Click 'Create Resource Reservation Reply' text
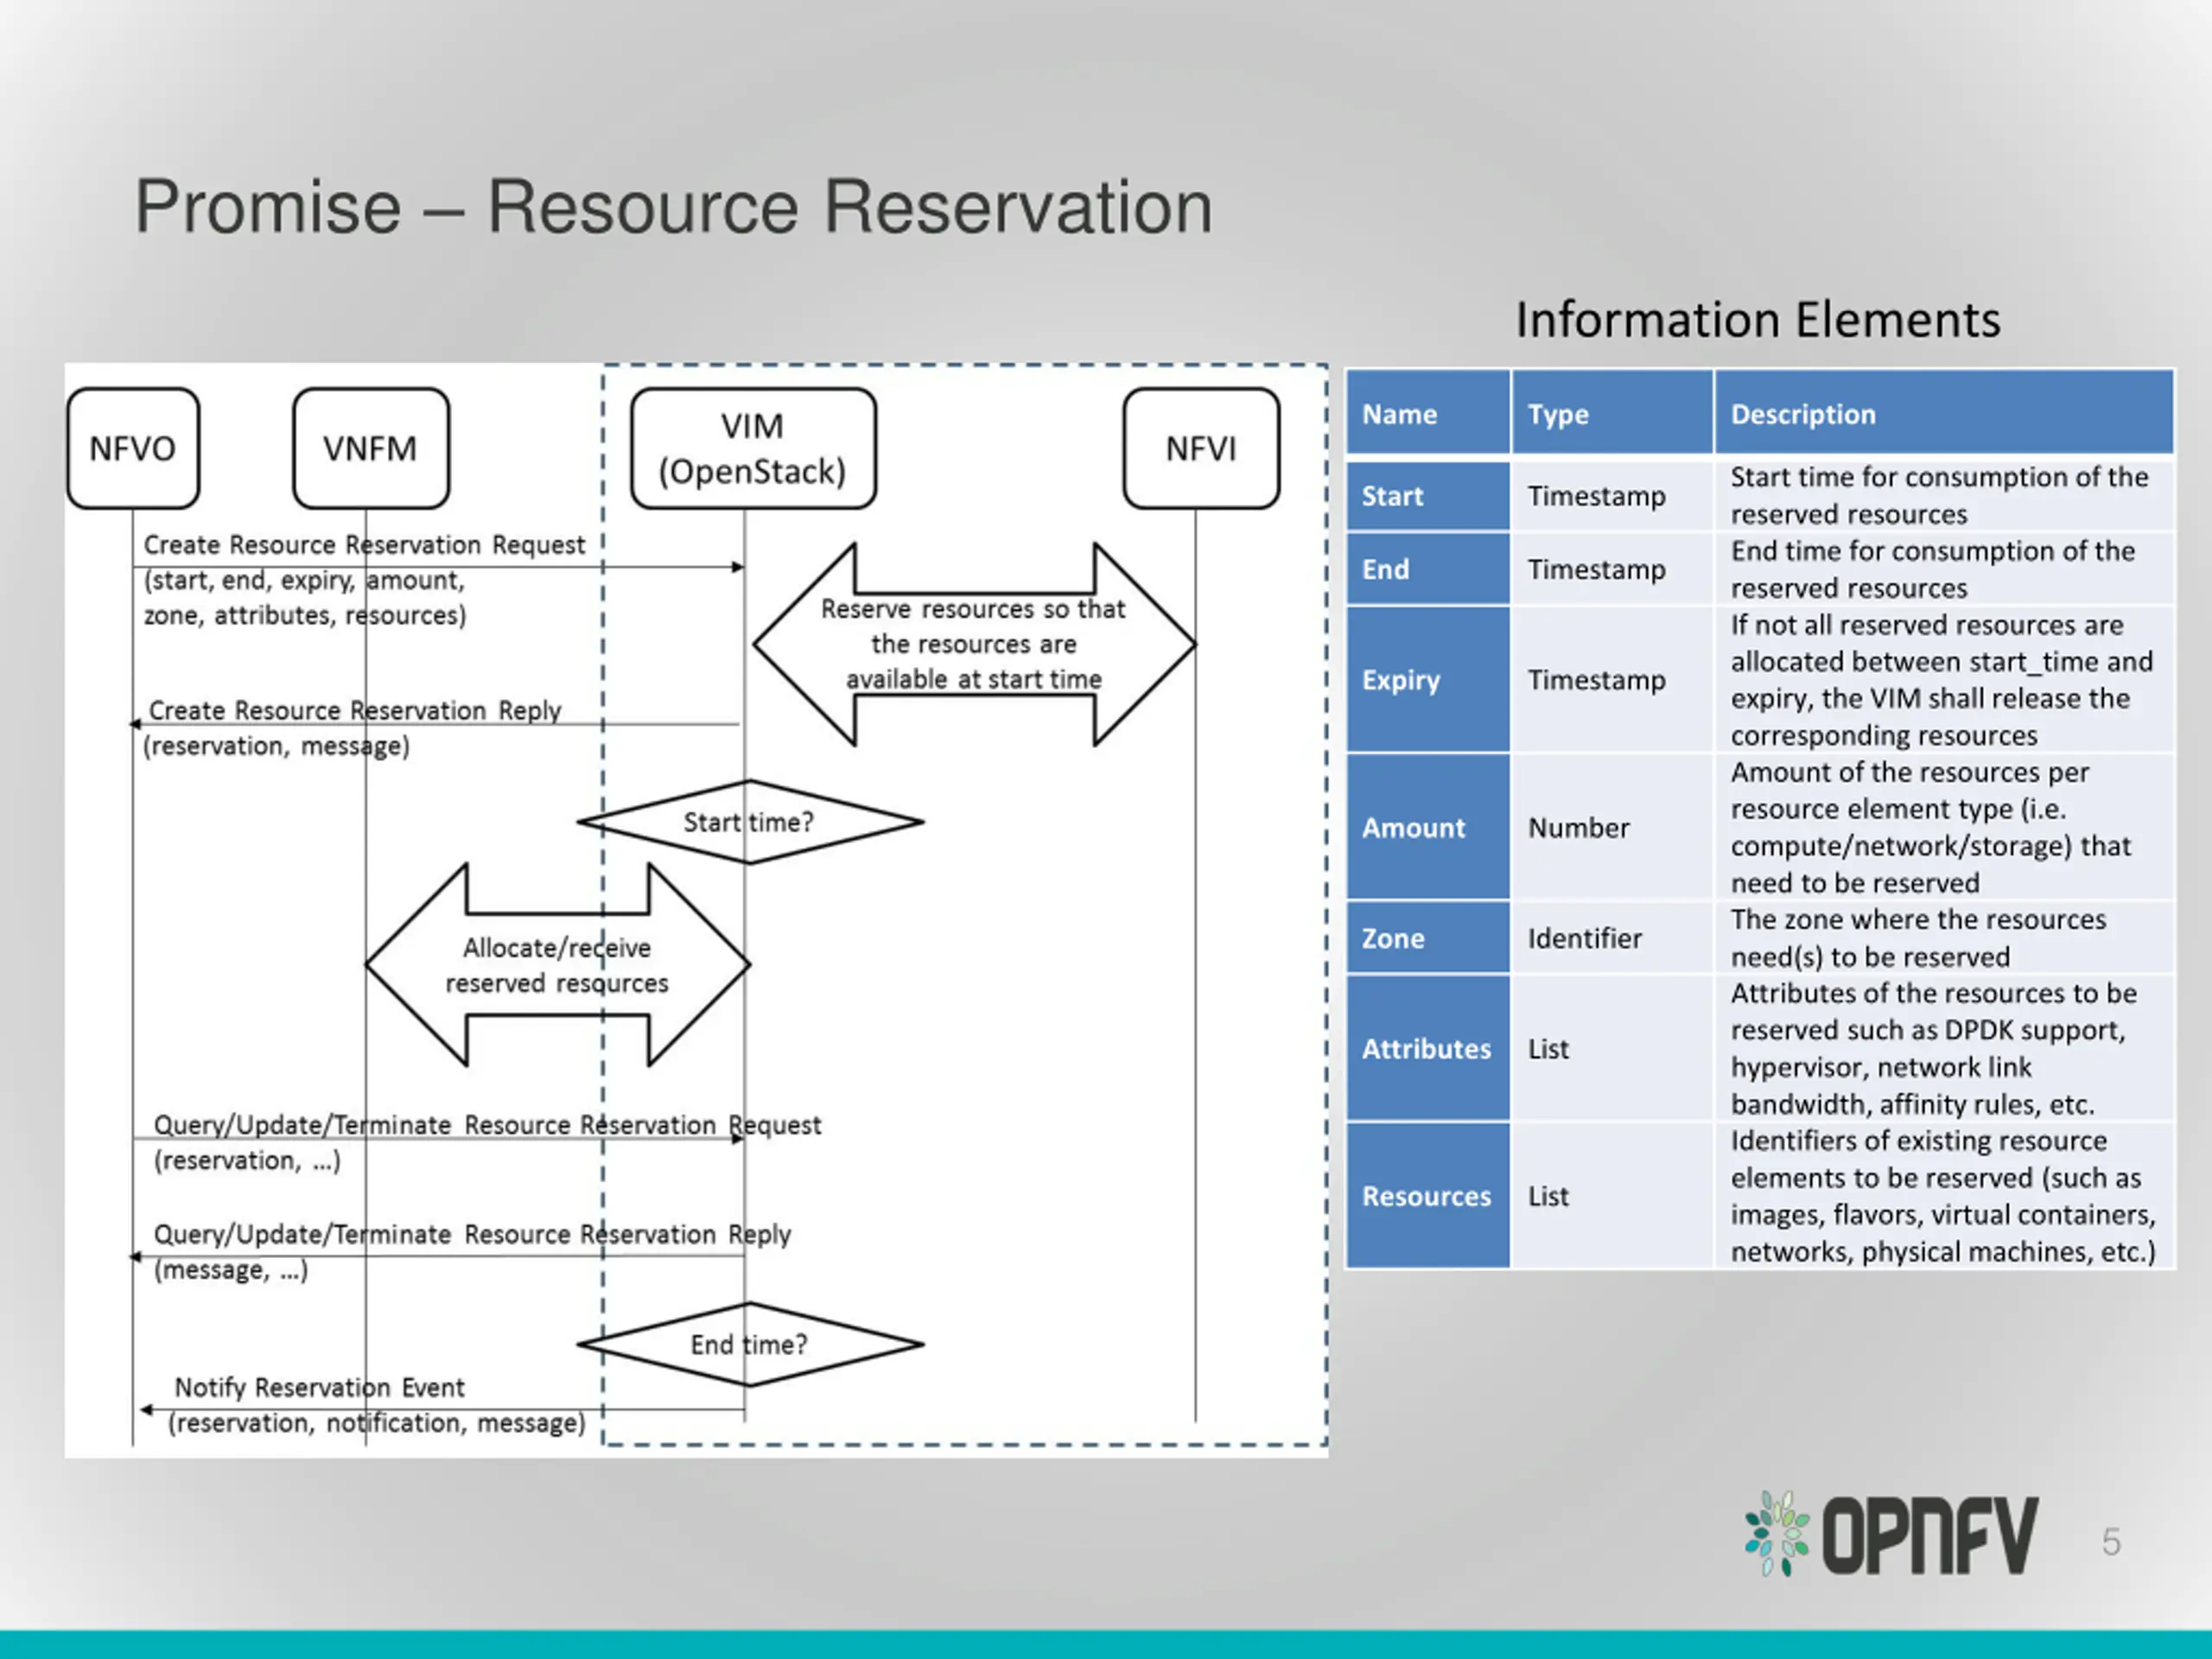2212x1659 pixels. point(355,710)
